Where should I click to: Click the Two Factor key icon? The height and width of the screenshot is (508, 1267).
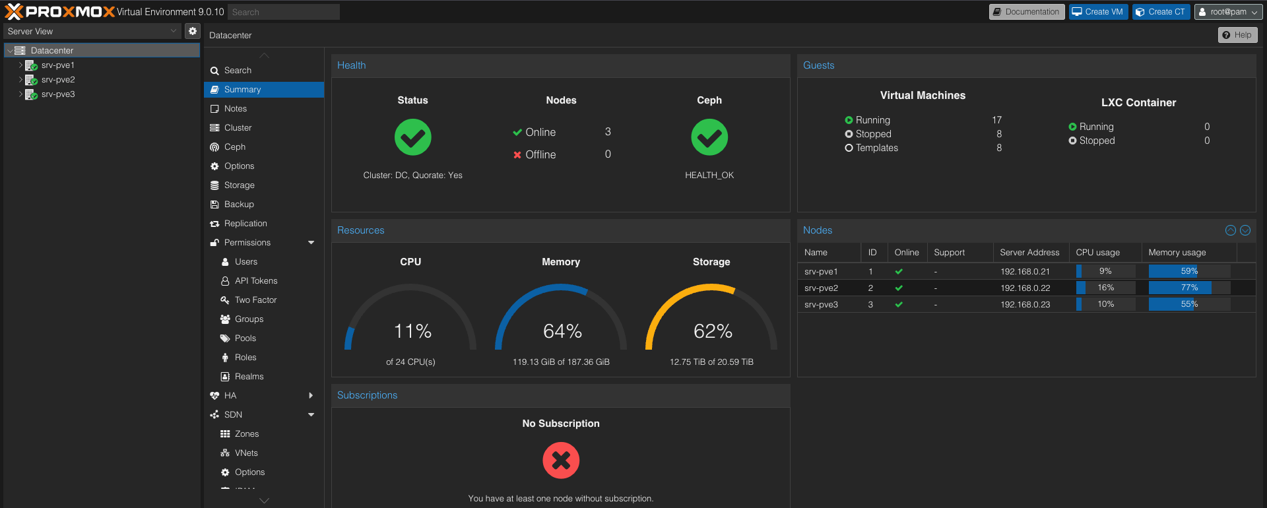(x=225, y=300)
